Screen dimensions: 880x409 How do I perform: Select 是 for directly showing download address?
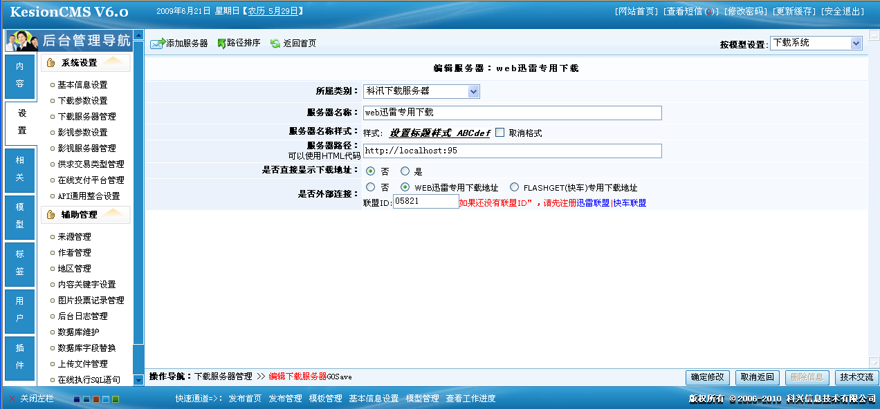[405, 171]
